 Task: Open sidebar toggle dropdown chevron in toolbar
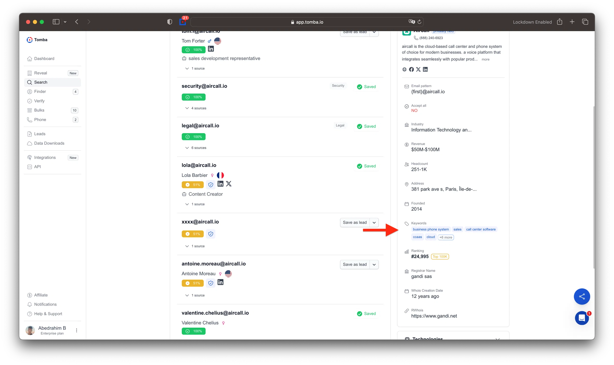[65, 22]
